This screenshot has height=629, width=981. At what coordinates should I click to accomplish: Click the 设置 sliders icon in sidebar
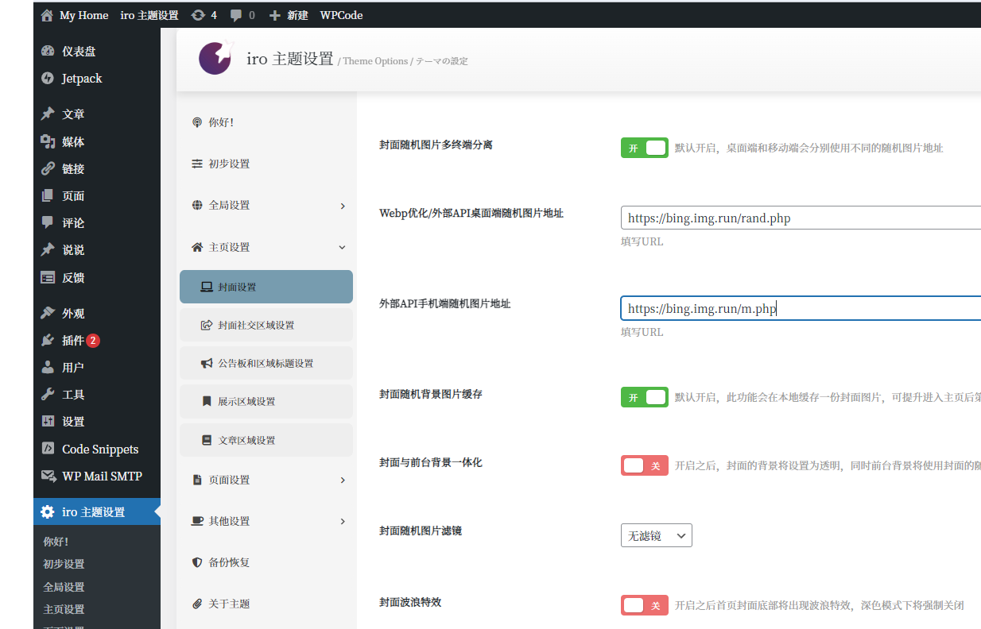[x=48, y=422]
